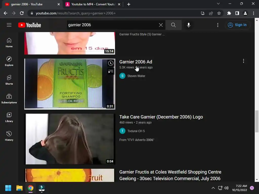Image resolution: width=259 pixels, height=194 pixels.
Task: Open the volume control in system tray
Action: pos(226,188)
